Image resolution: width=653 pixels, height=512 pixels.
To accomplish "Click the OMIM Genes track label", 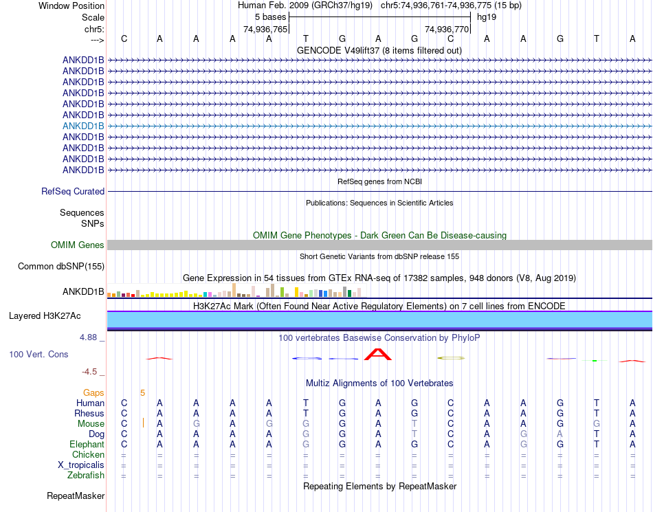I will (78, 245).
